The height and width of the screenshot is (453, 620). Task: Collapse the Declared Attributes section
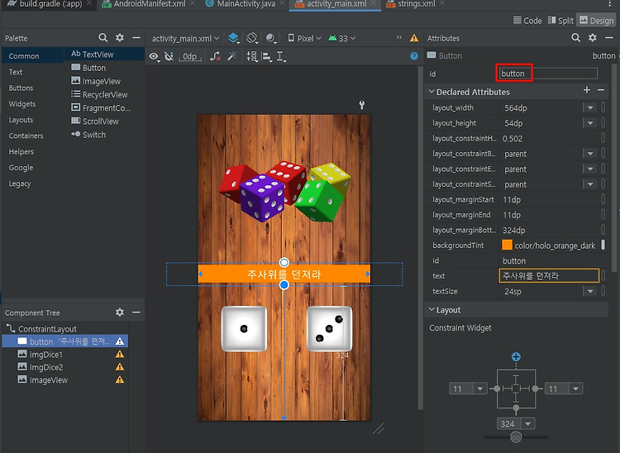pos(432,92)
